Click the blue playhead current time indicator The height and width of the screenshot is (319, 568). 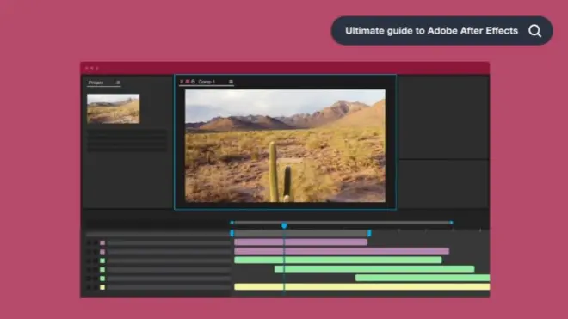[x=284, y=226]
